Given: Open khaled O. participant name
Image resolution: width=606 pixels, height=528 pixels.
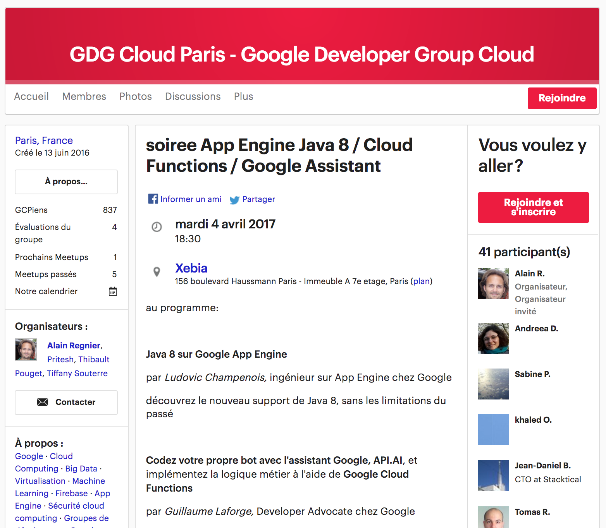Looking at the screenshot, I should (x=533, y=420).
